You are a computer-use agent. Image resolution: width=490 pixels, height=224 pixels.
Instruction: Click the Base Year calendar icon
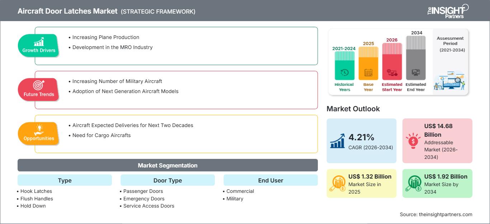(368, 72)
